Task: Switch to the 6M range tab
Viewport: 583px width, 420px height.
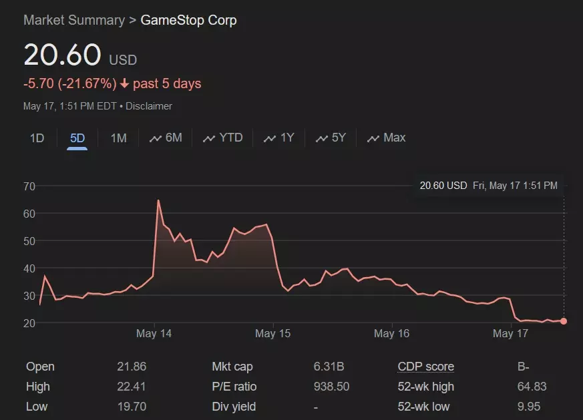Action: (x=166, y=138)
